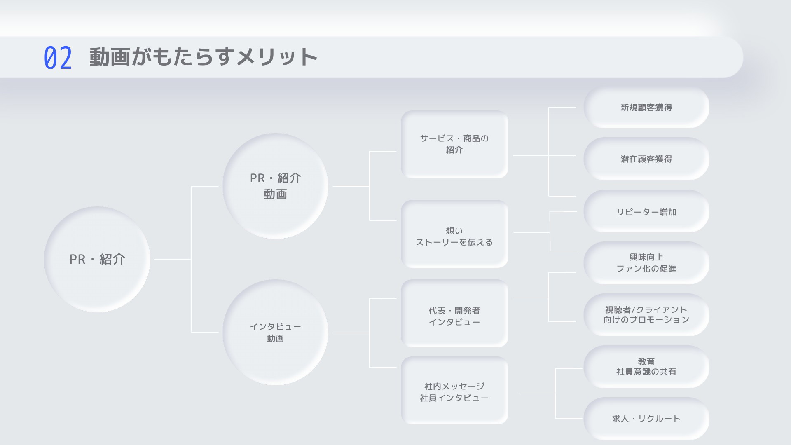Select the 興味向上 ファン化の促進 pill

pos(646,263)
